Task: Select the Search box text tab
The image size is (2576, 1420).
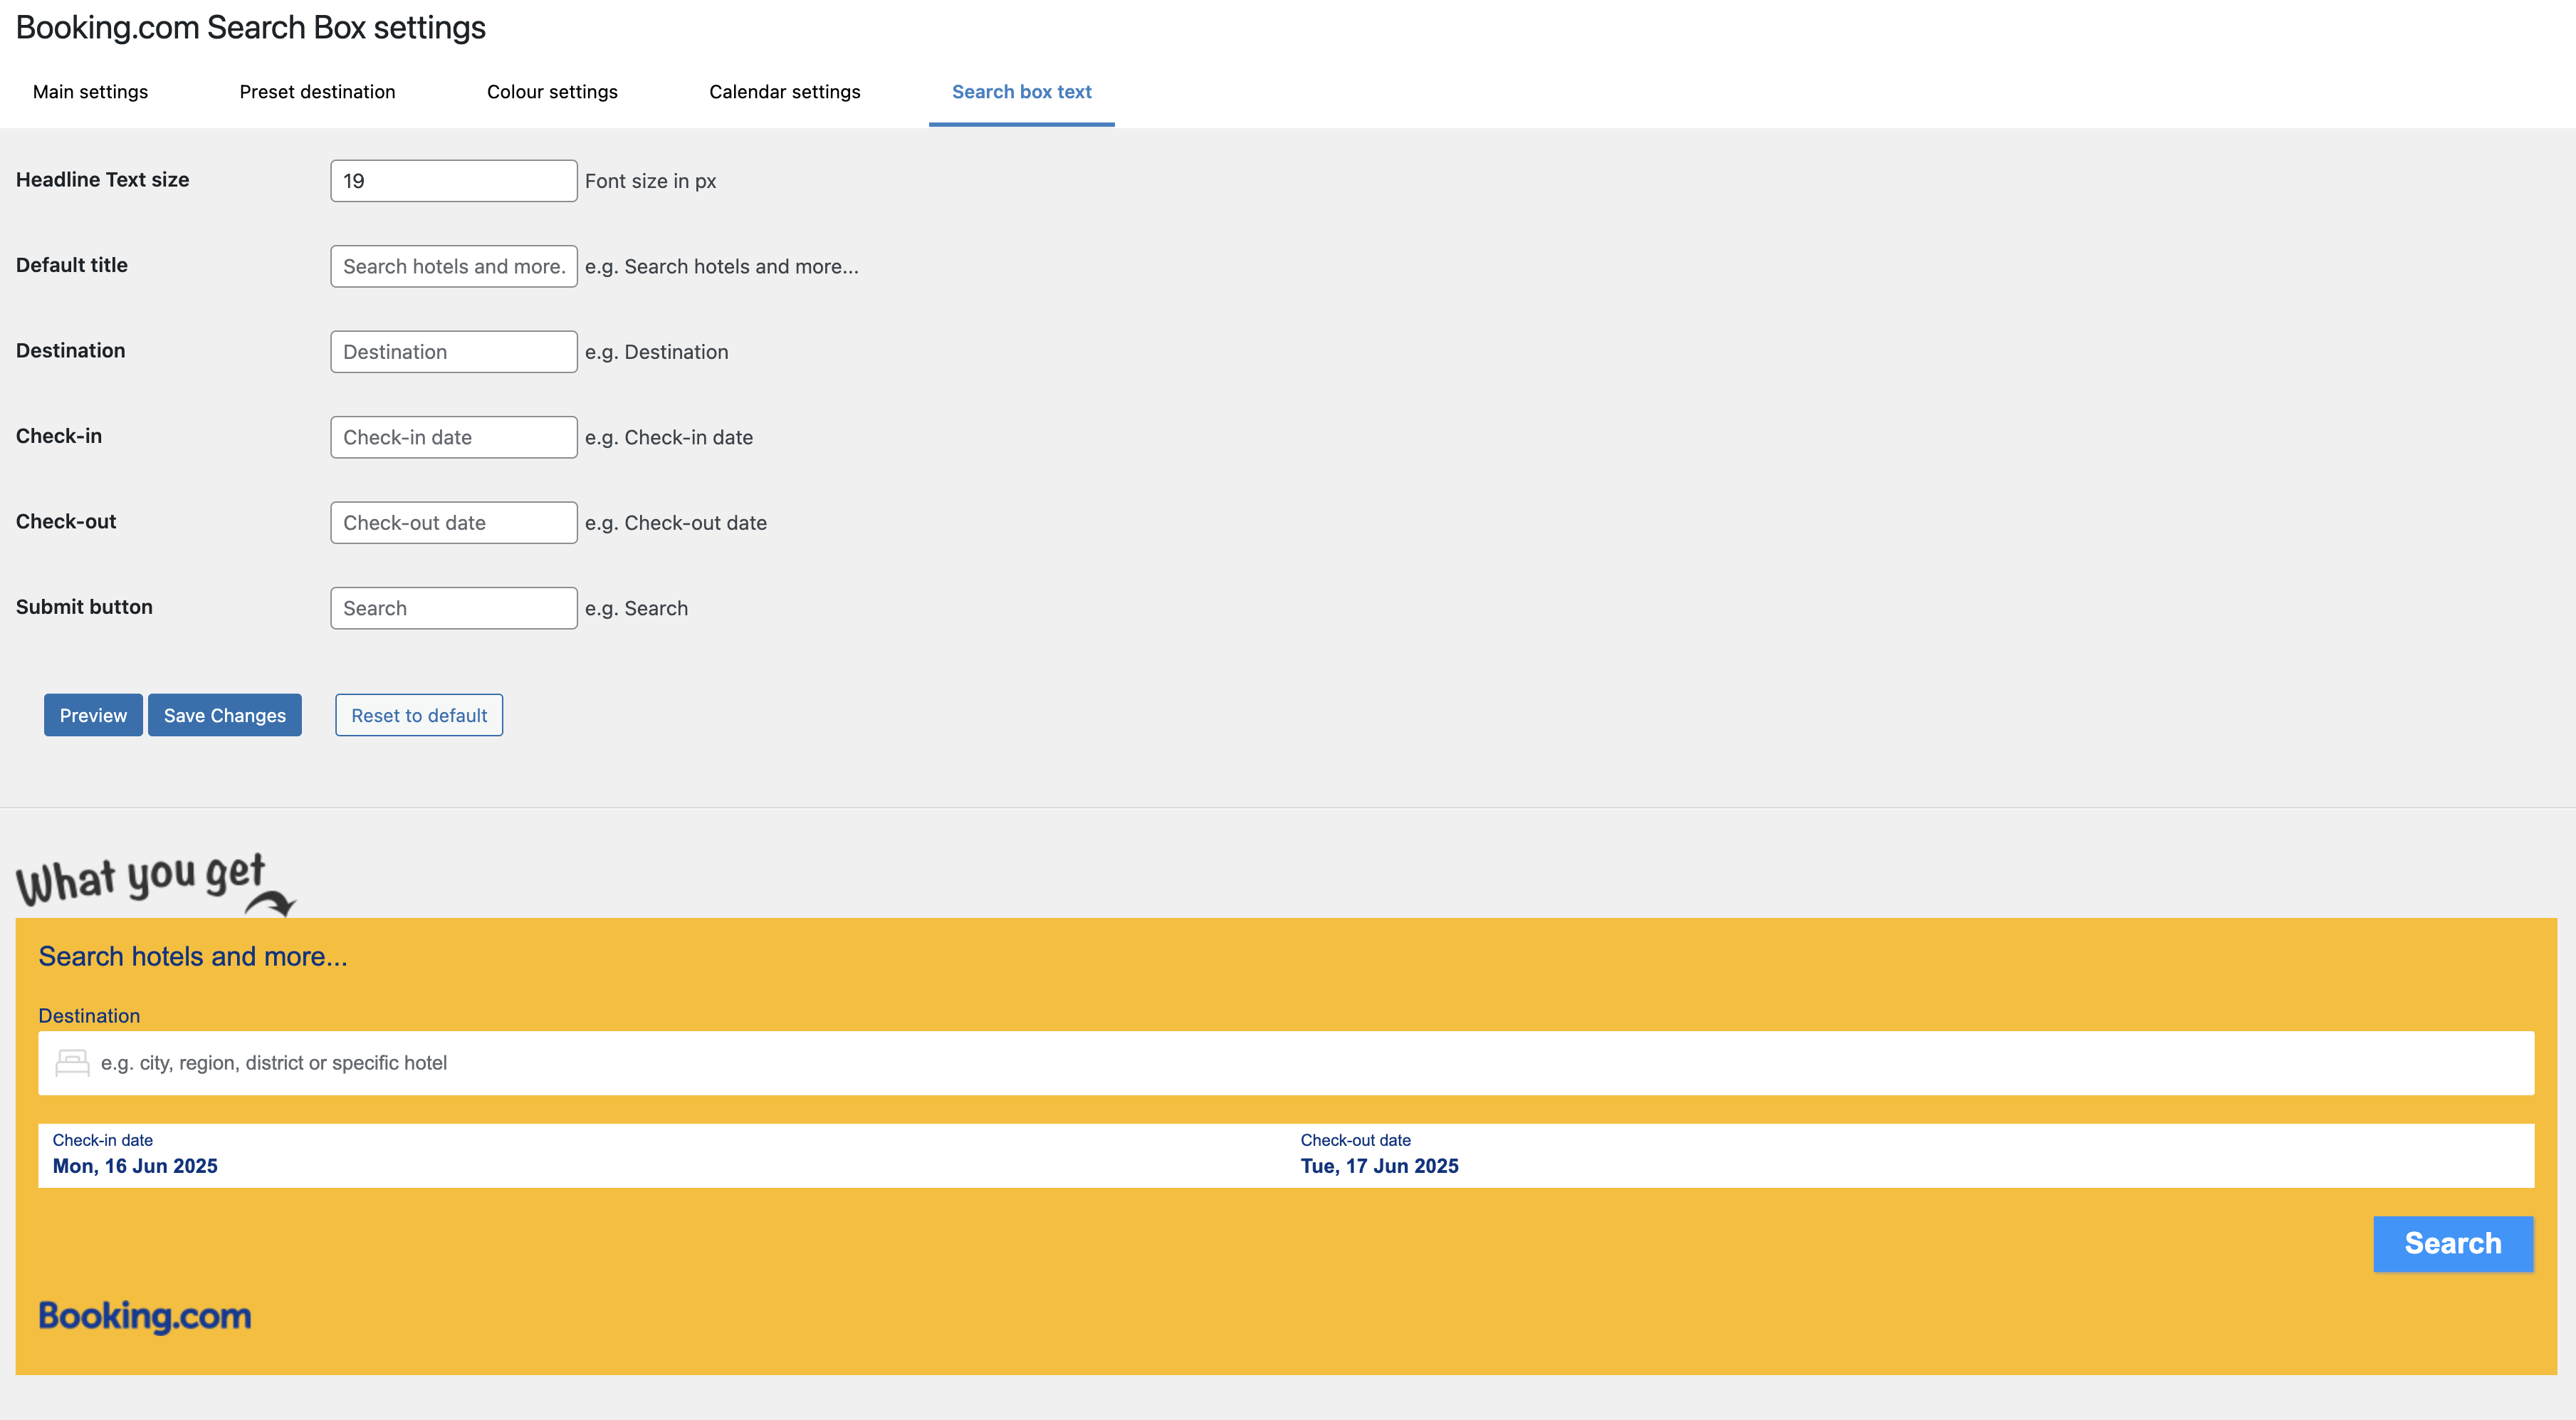Action: [1021, 92]
